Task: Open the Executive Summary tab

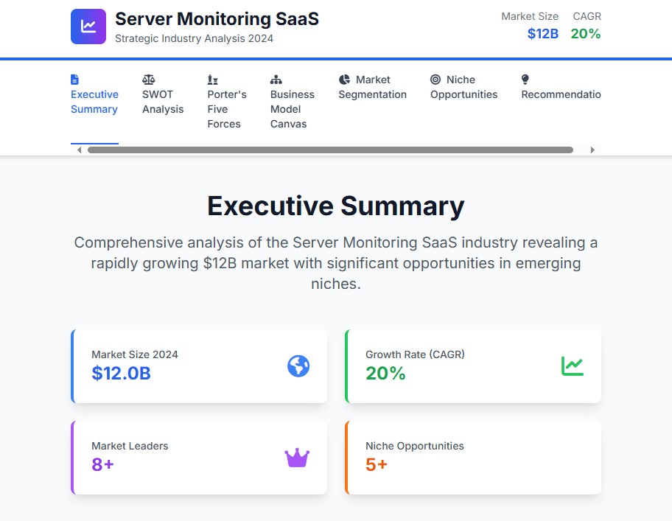Action: pyautogui.click(x=94, y=102)
